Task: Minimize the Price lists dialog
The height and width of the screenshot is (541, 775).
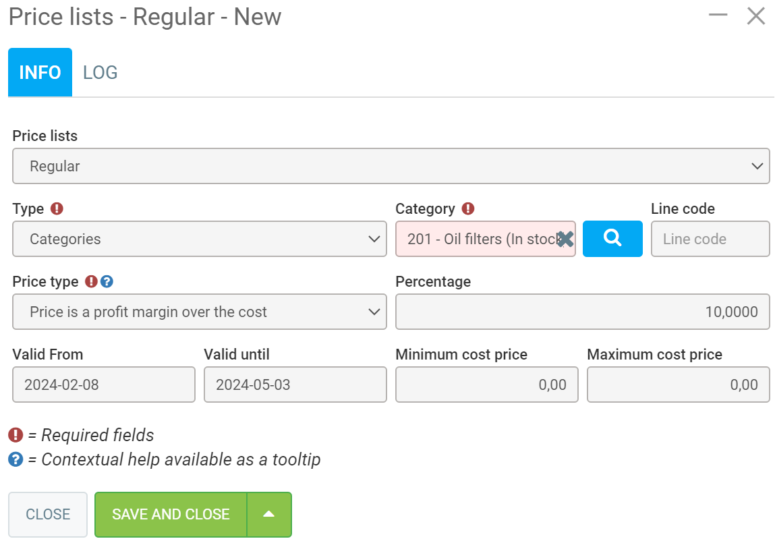Action: (718, 16)
